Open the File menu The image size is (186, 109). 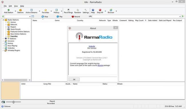point(5,6)
